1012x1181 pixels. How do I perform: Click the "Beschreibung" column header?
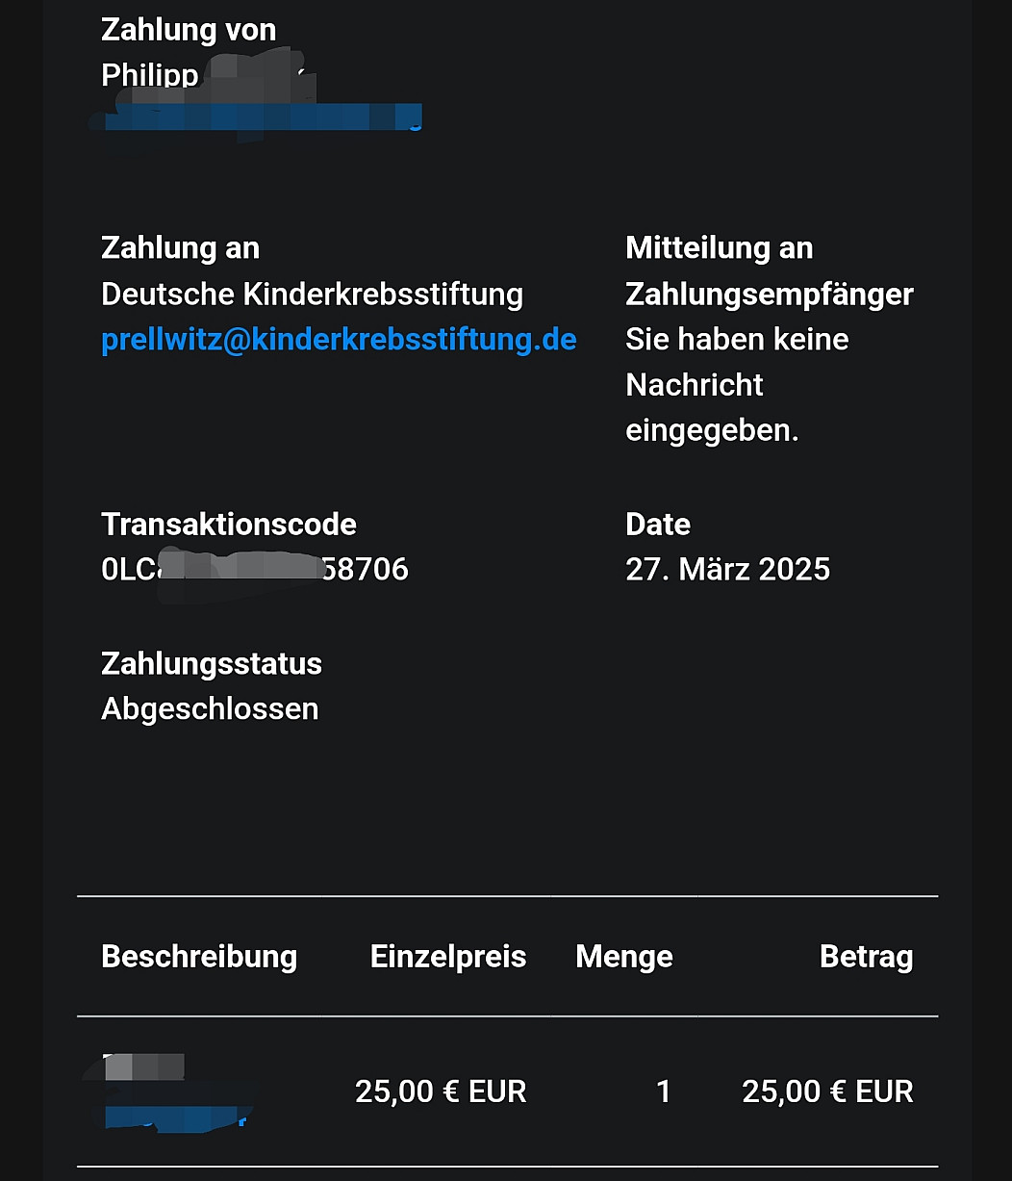(199, 957)
